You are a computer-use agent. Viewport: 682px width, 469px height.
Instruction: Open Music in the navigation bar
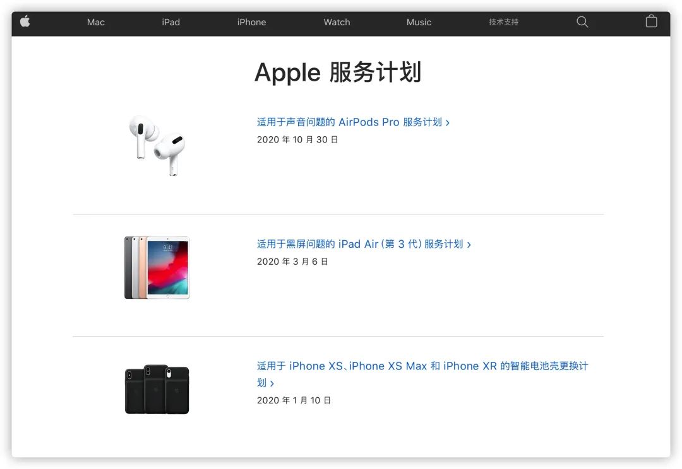point(419,22)
